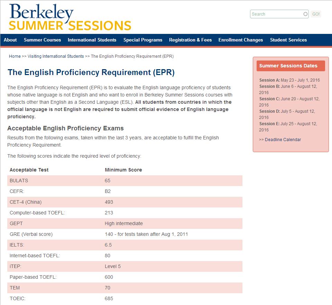
Task: Click the Session A: May 23 - July 1 entry
Action: click(289, 80)
